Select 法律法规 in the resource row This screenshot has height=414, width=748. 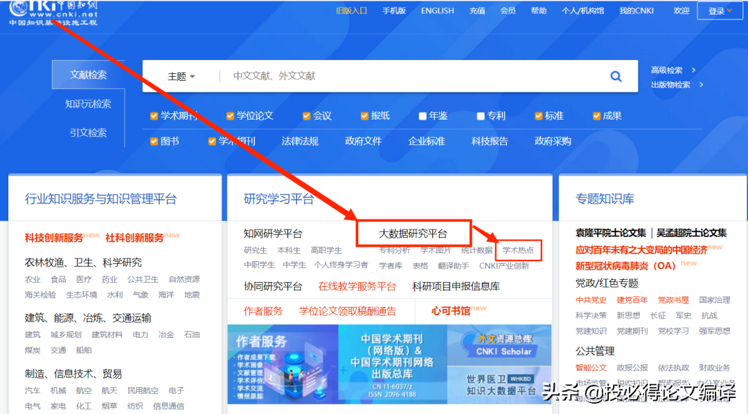[x=300, y=140]
